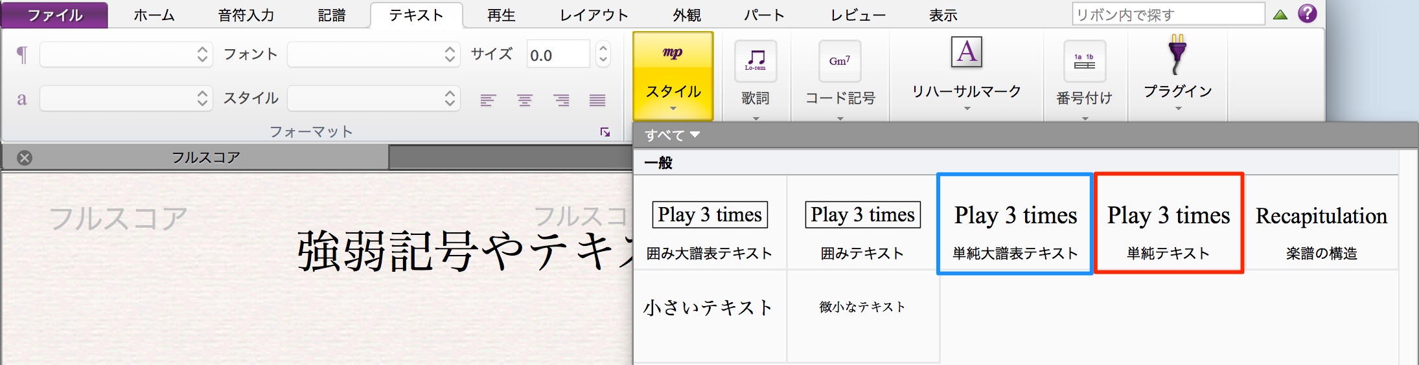The width and height of the screenshot is (1419, 365).
Task: Click the リボン内で探す search field
Action: coord(1169,14)
